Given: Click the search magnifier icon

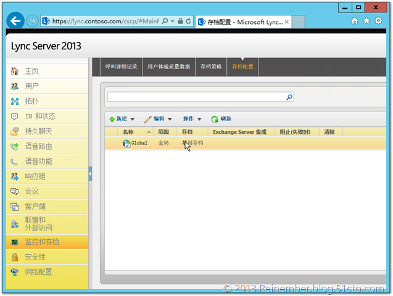Looking at the screenshot, I should click(x=289, y=97).
